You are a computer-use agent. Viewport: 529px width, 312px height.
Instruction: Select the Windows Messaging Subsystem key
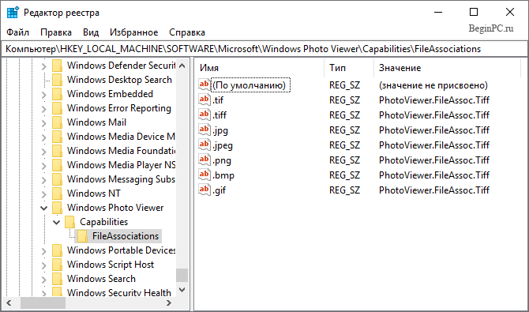point(121,179)
